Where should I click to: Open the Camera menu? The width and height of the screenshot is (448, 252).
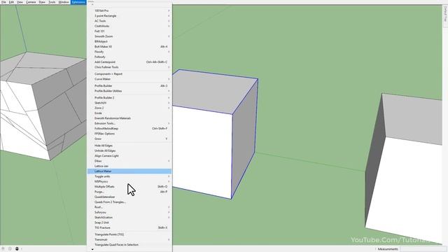point(31,2)
